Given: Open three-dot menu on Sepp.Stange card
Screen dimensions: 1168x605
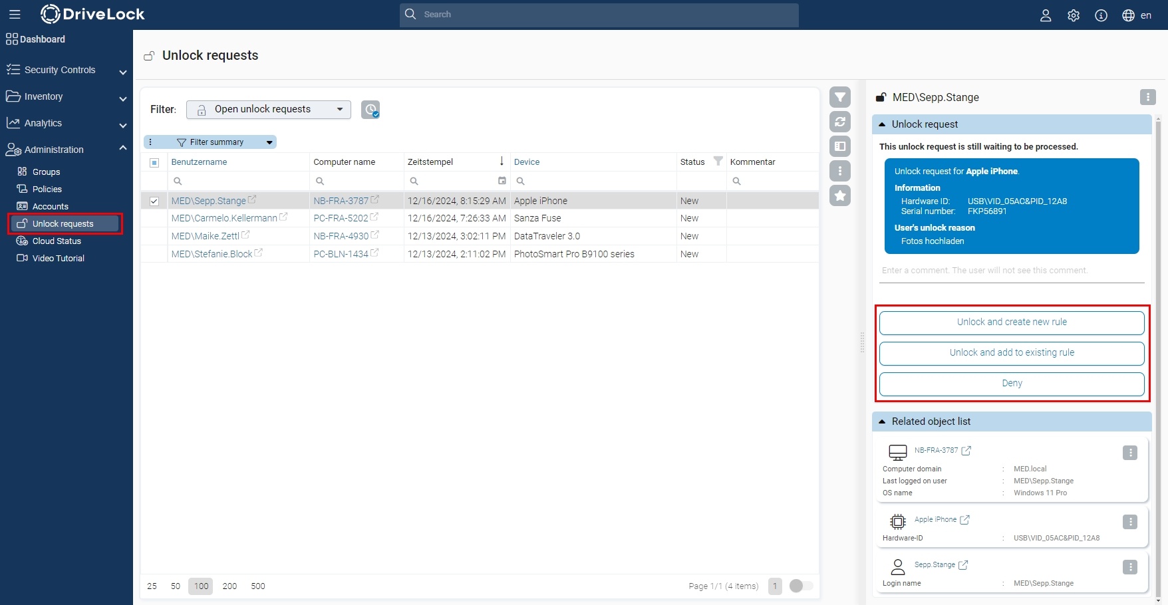Looking at the screenshot, I should (1130, 567).
